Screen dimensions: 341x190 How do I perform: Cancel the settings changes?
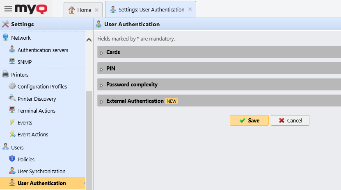(290, 120)
